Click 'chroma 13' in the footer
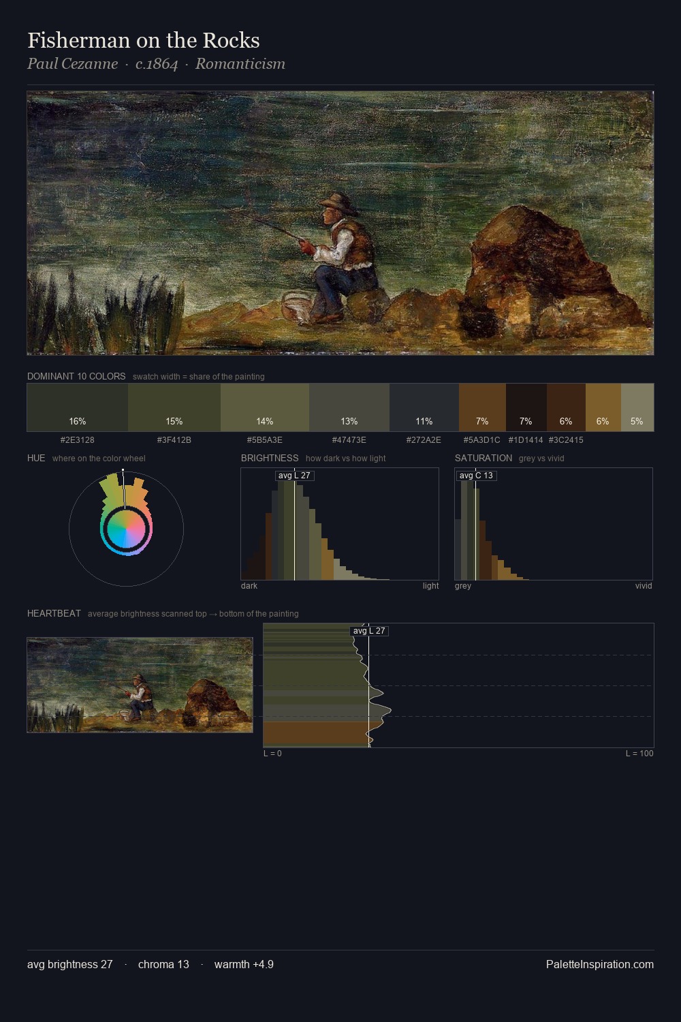The image size is (681, 1022). [x=163, y=964]
